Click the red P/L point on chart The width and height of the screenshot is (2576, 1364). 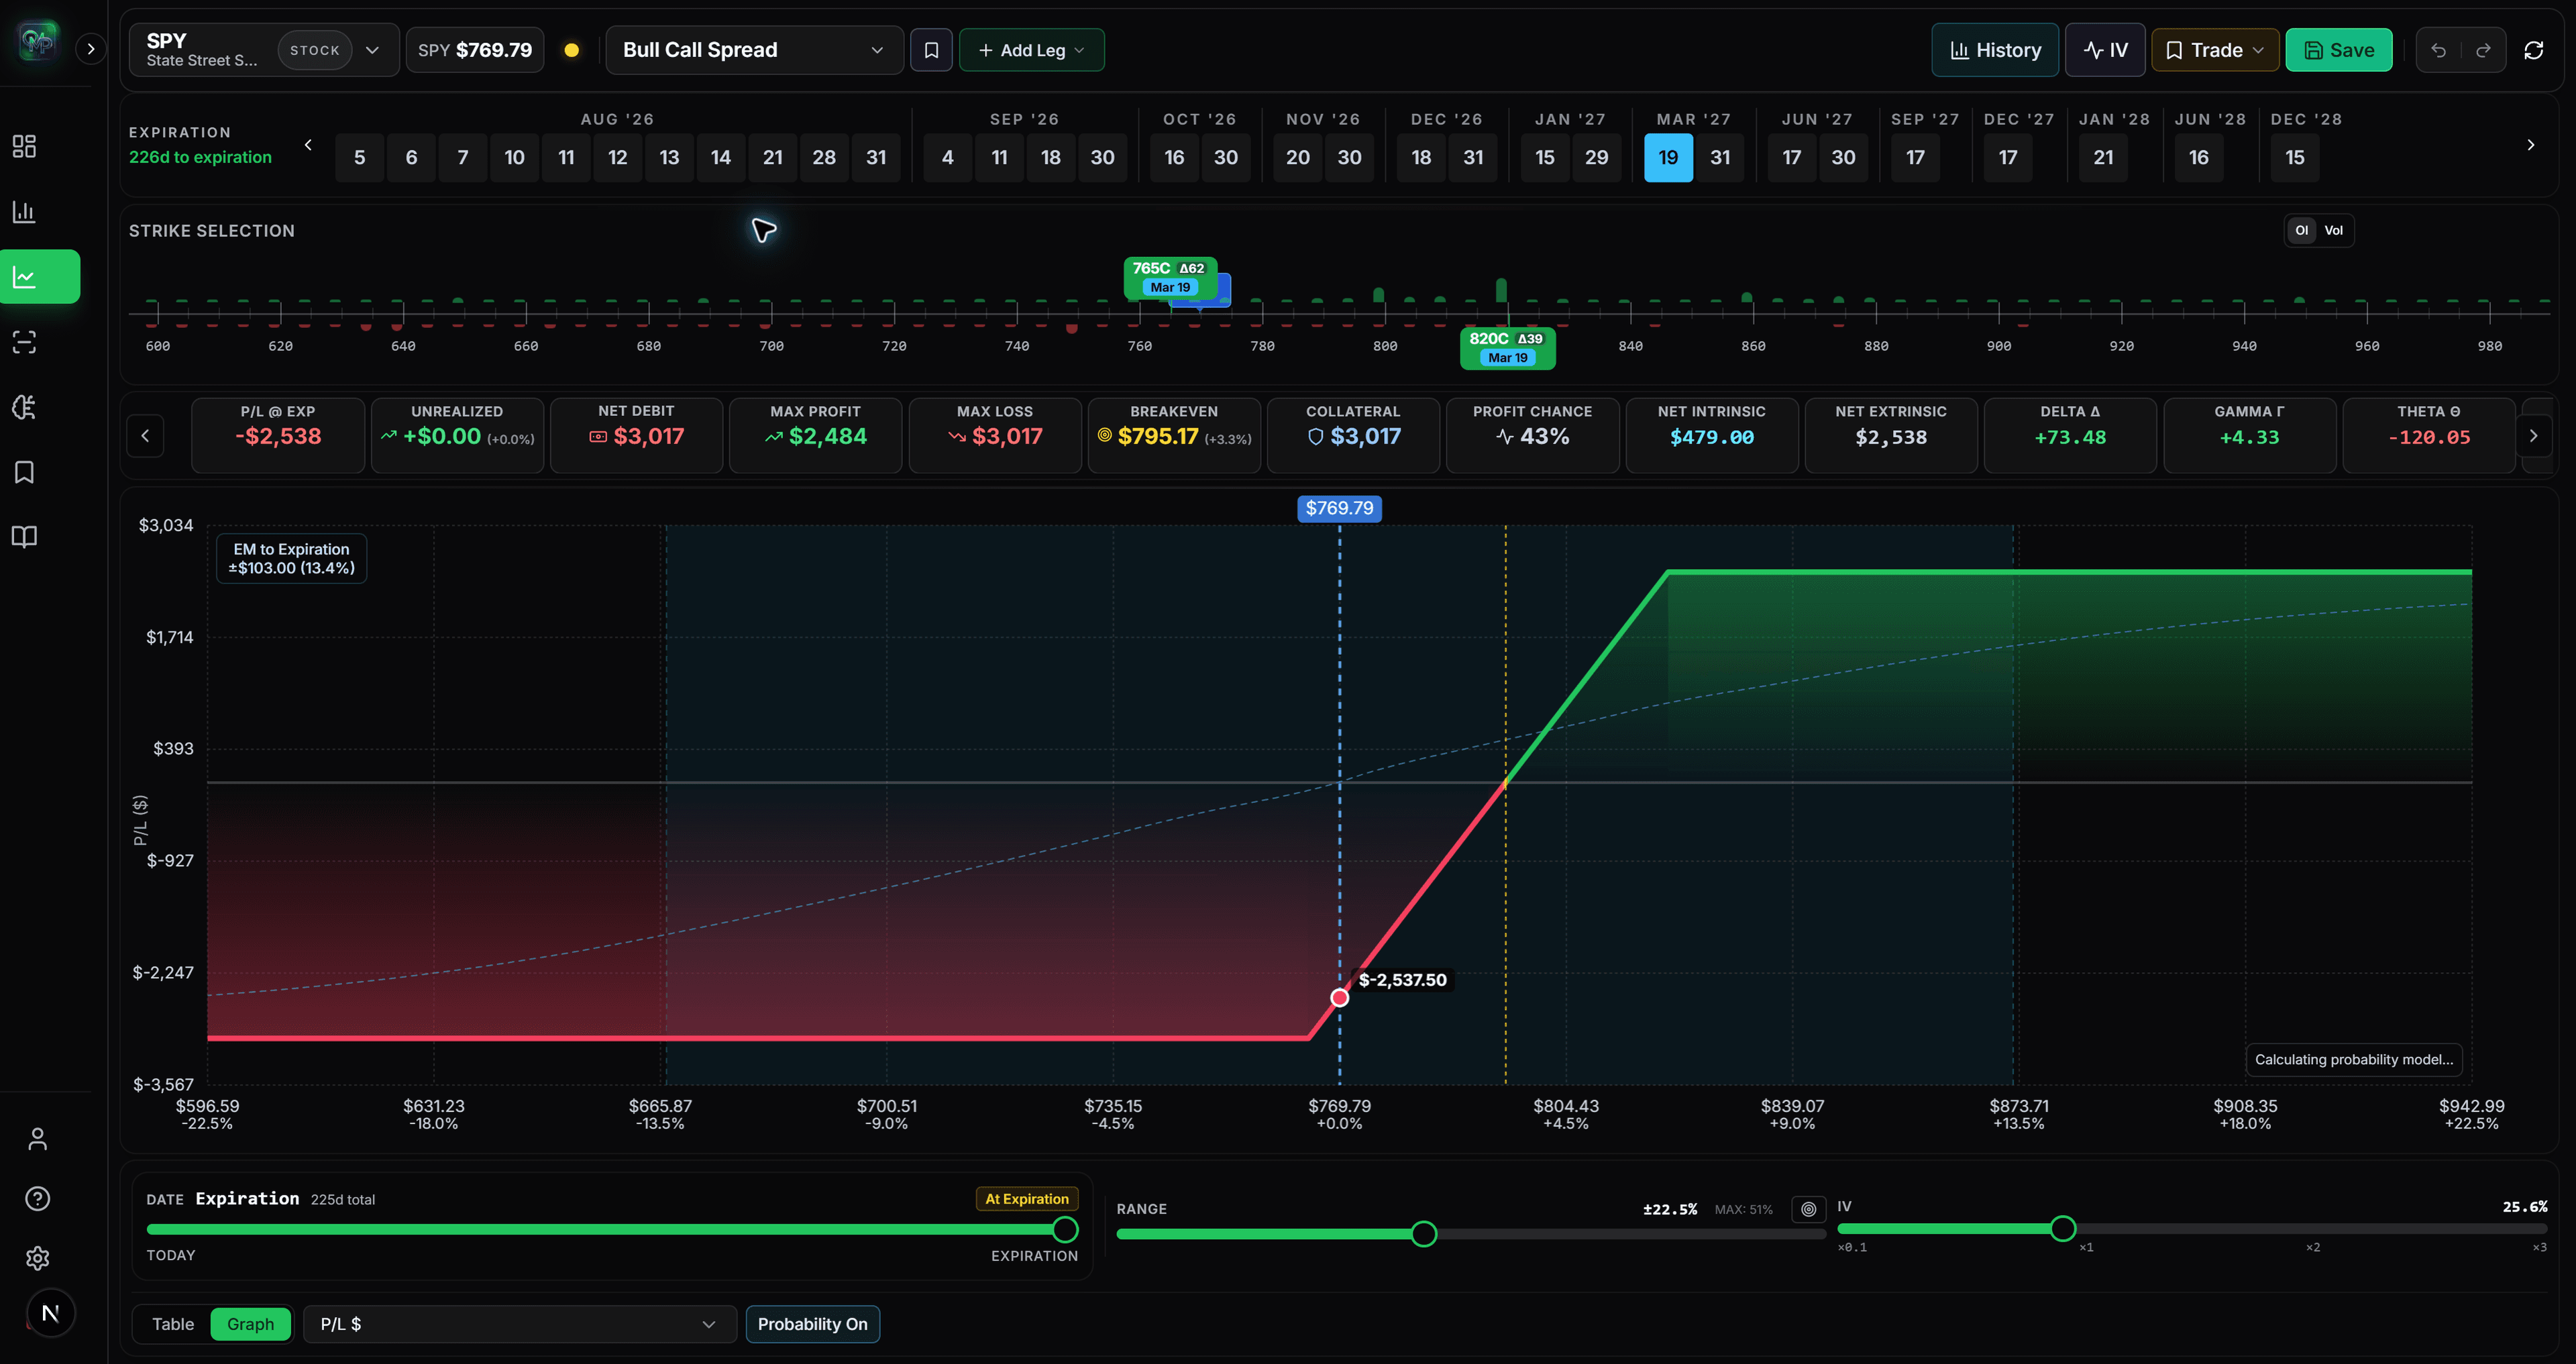click(x=1339, y=997)
